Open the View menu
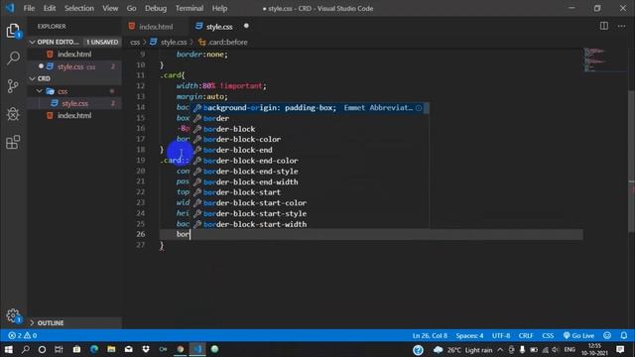 point(110,8)
